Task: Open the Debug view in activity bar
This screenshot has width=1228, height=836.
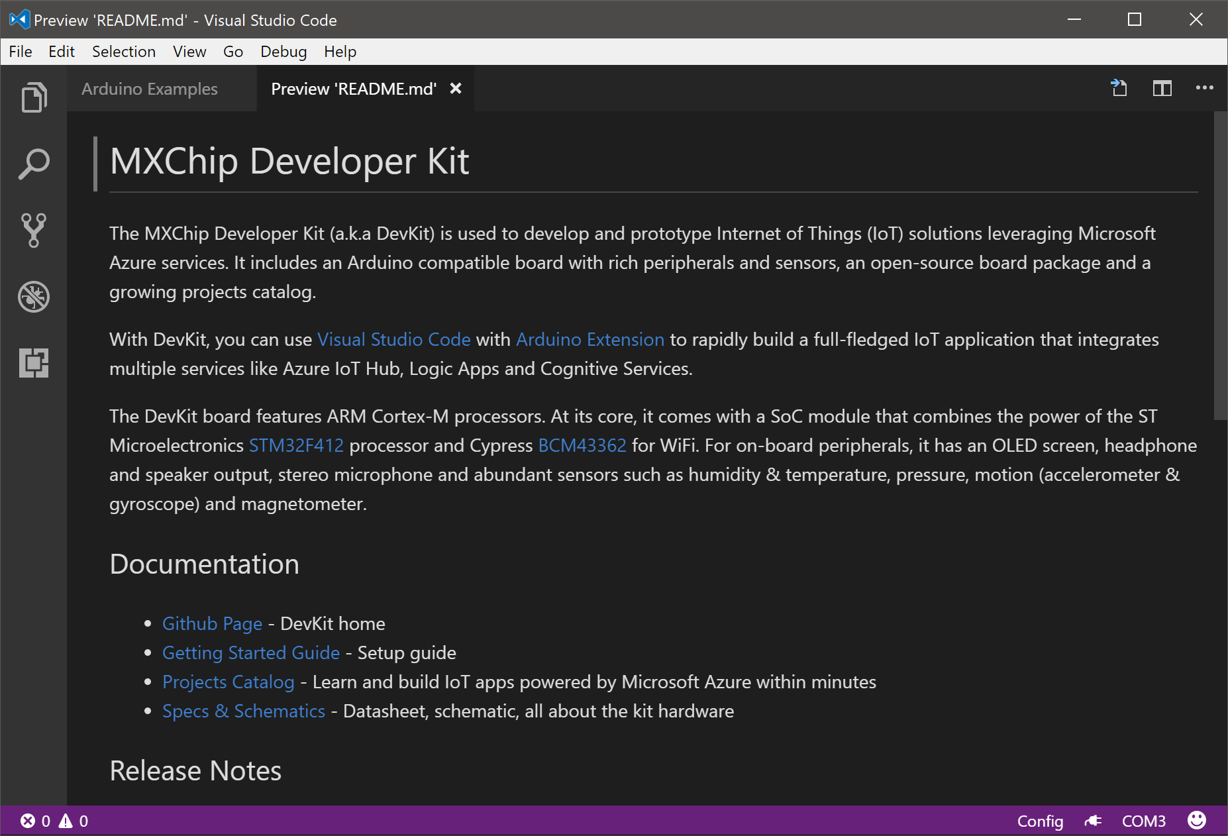Action: 34,296
